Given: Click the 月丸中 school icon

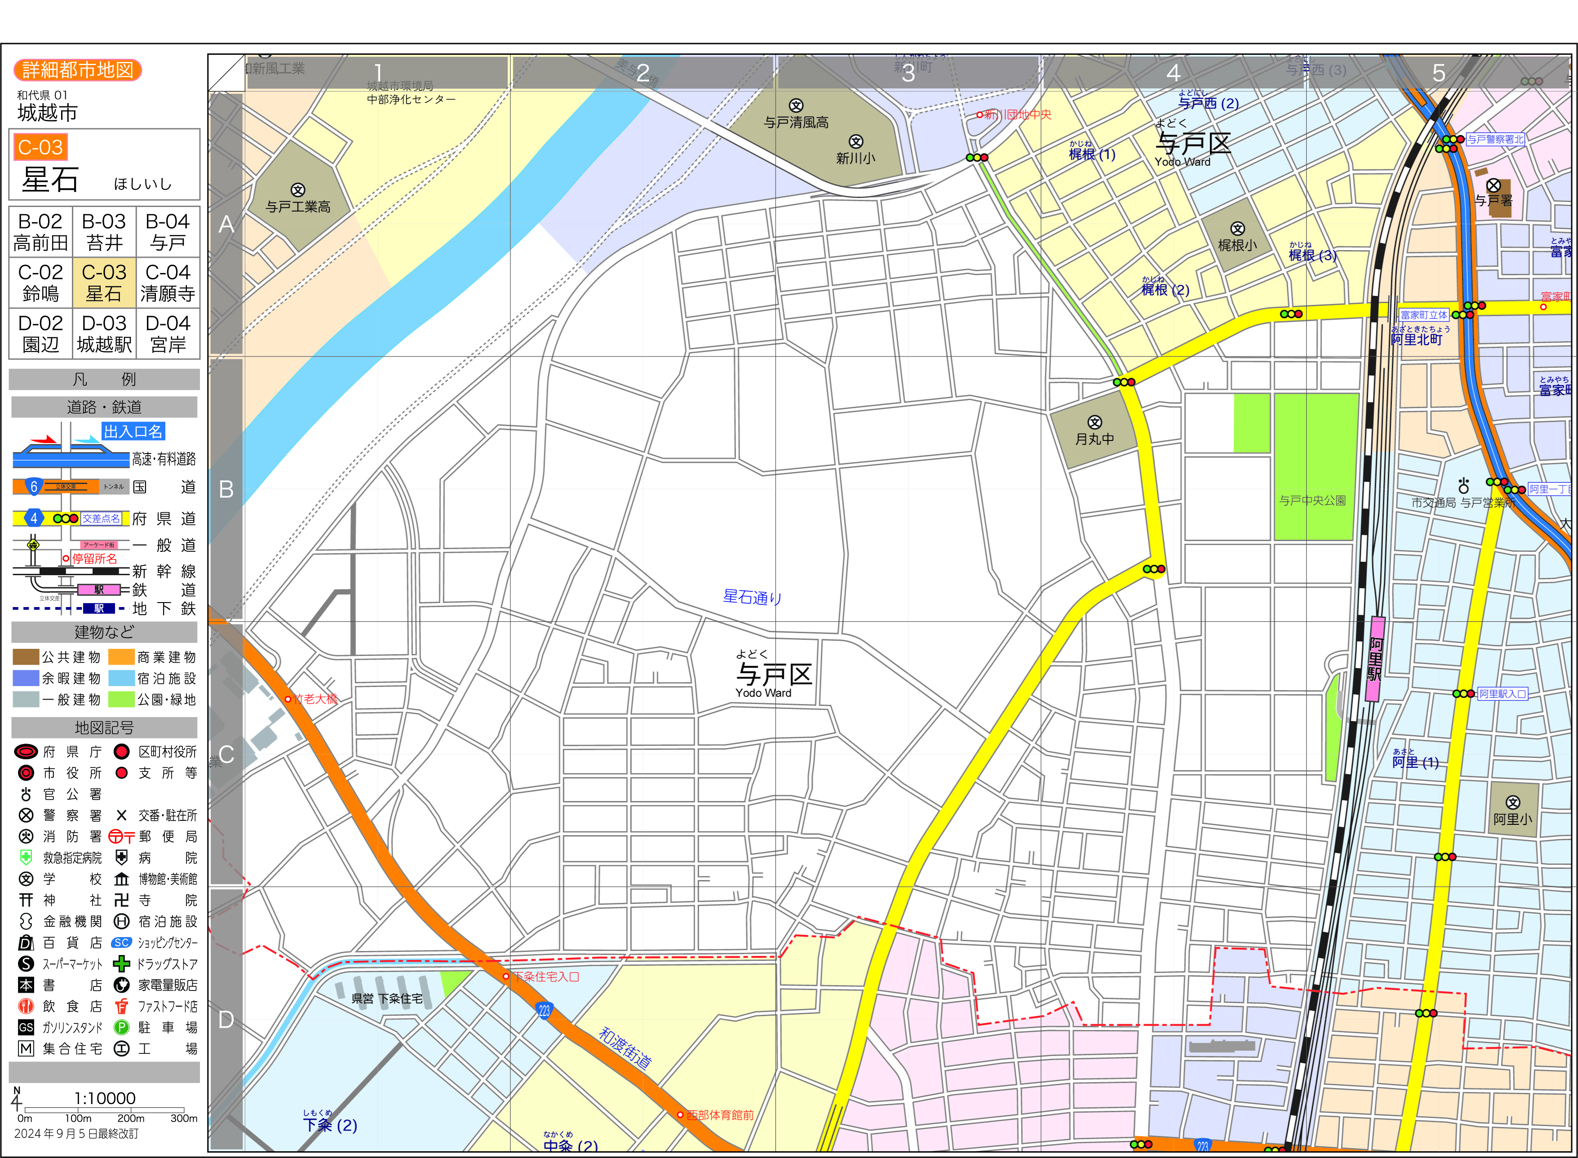Looking at the screenshot, I should point(1094,422).
